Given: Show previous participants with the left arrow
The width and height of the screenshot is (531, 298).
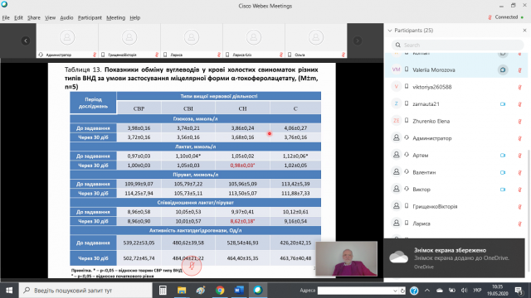Looking at the screenshot, I should (26, 41).
